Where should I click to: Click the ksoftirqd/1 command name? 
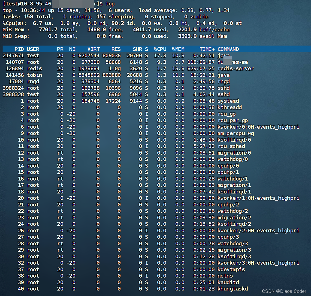pos(234,192)
